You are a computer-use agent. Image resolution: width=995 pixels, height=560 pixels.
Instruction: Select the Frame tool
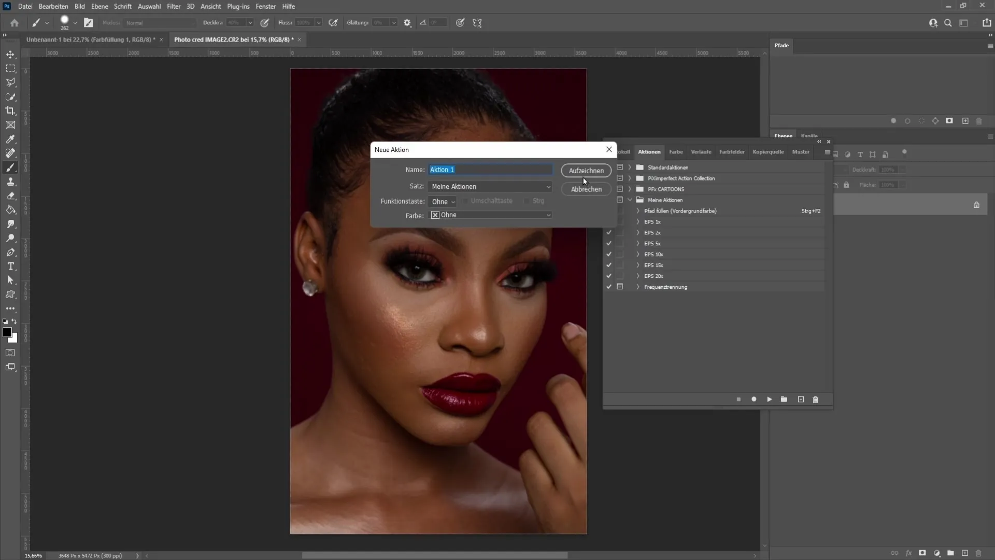(10, 125)
